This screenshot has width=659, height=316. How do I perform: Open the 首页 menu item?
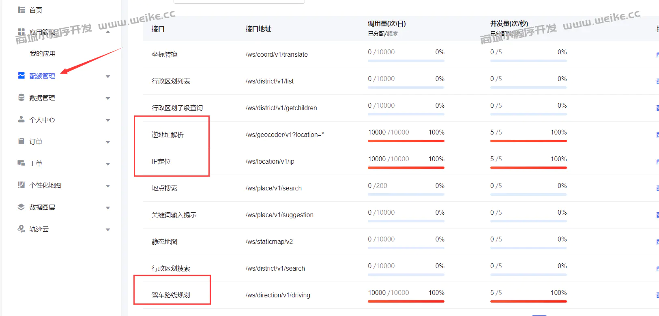(36, 10)
